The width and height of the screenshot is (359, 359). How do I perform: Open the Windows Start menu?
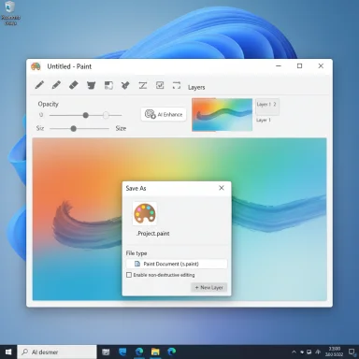coord(8,352)
